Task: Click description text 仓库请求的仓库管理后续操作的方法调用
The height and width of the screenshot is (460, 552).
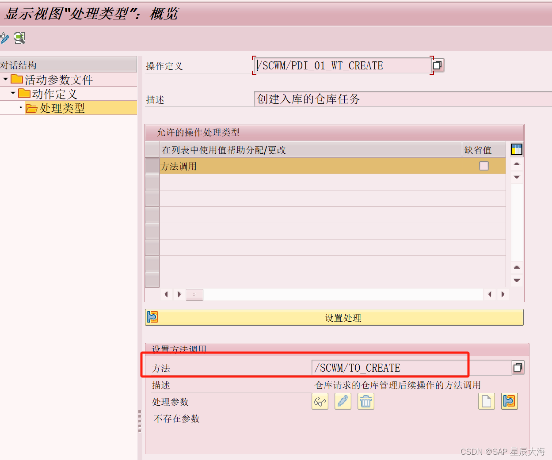Action: 398,385
